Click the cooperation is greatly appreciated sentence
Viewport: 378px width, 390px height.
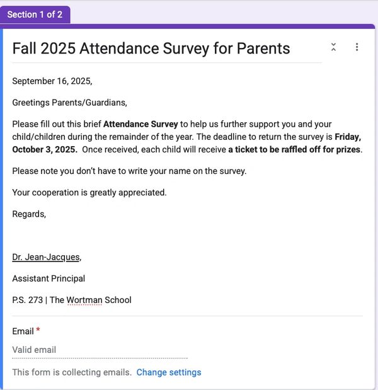(x=89, y=192)
